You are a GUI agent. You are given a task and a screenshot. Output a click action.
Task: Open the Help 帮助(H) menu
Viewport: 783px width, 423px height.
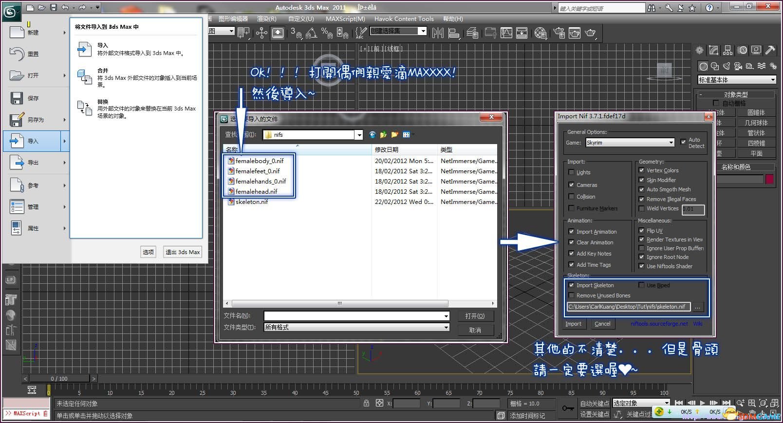pyautogui.click(x=453, y=18)
